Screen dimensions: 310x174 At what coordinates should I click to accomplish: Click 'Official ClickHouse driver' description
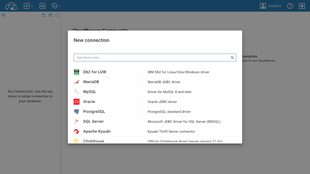click(x=185, y=141)
